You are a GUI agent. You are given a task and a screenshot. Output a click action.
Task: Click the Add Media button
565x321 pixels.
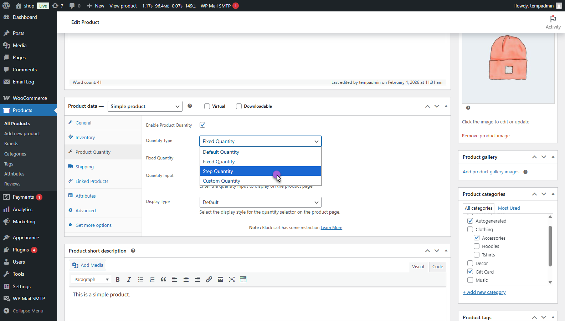pyautogui.click(x=87, y=265)
